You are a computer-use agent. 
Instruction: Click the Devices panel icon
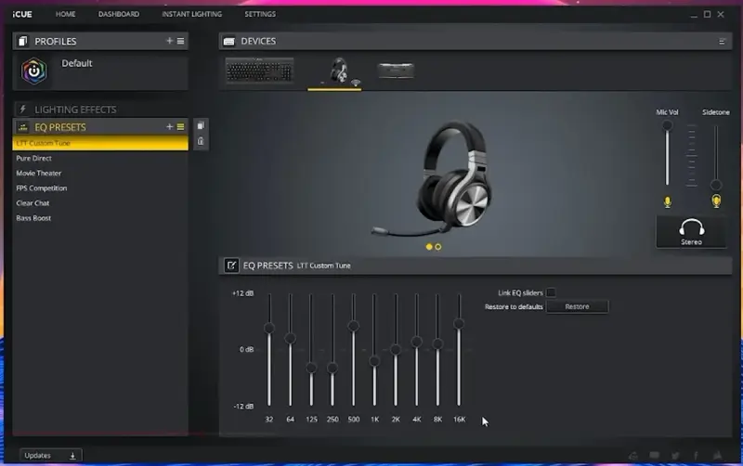tap(228, 42)
